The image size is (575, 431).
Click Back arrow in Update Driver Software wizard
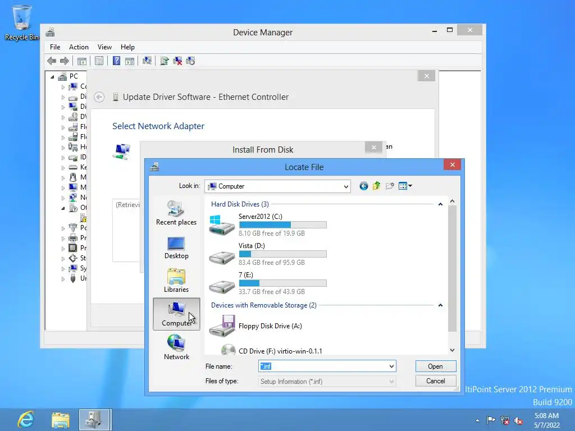pyautogui.click(x=99, y=97)
